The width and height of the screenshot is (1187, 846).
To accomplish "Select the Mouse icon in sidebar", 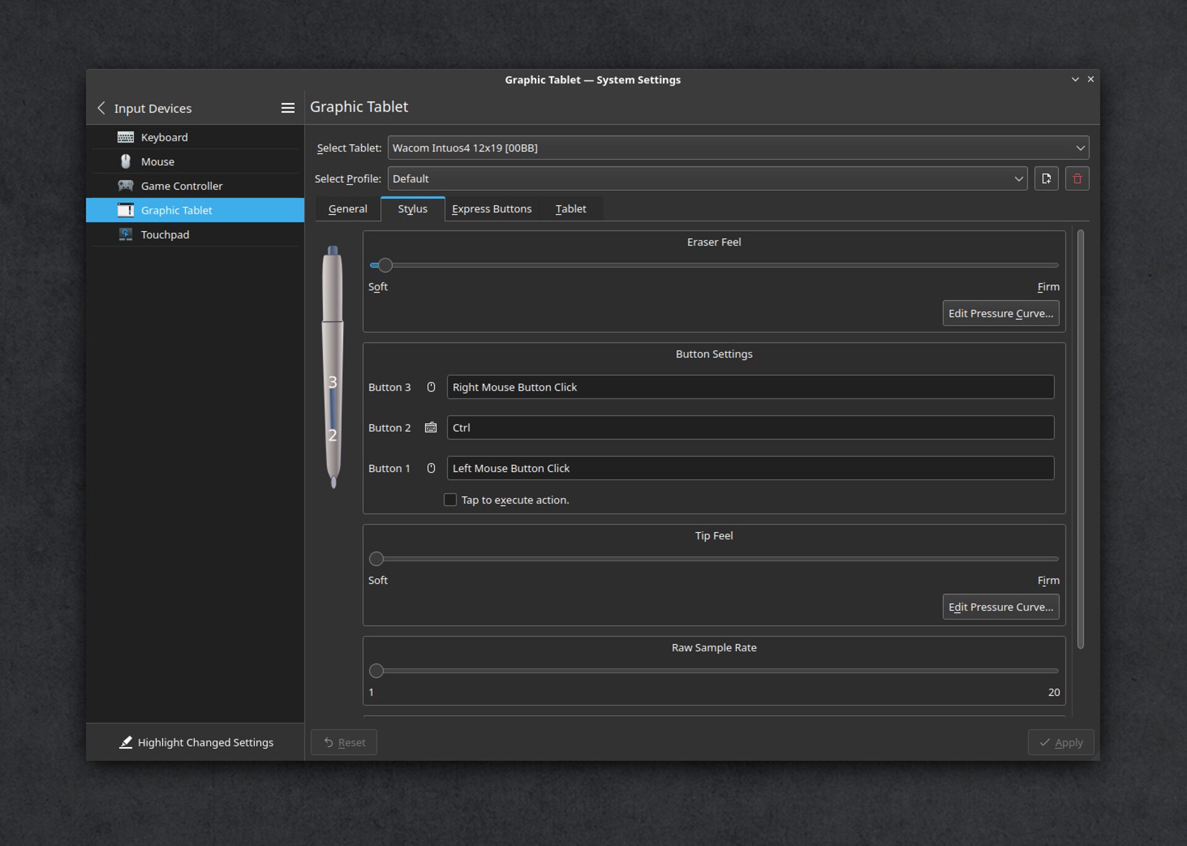I will tap(126, 161).
